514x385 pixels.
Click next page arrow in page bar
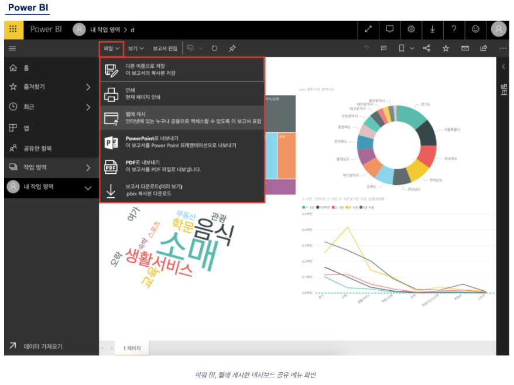click(x=112, y=348)
